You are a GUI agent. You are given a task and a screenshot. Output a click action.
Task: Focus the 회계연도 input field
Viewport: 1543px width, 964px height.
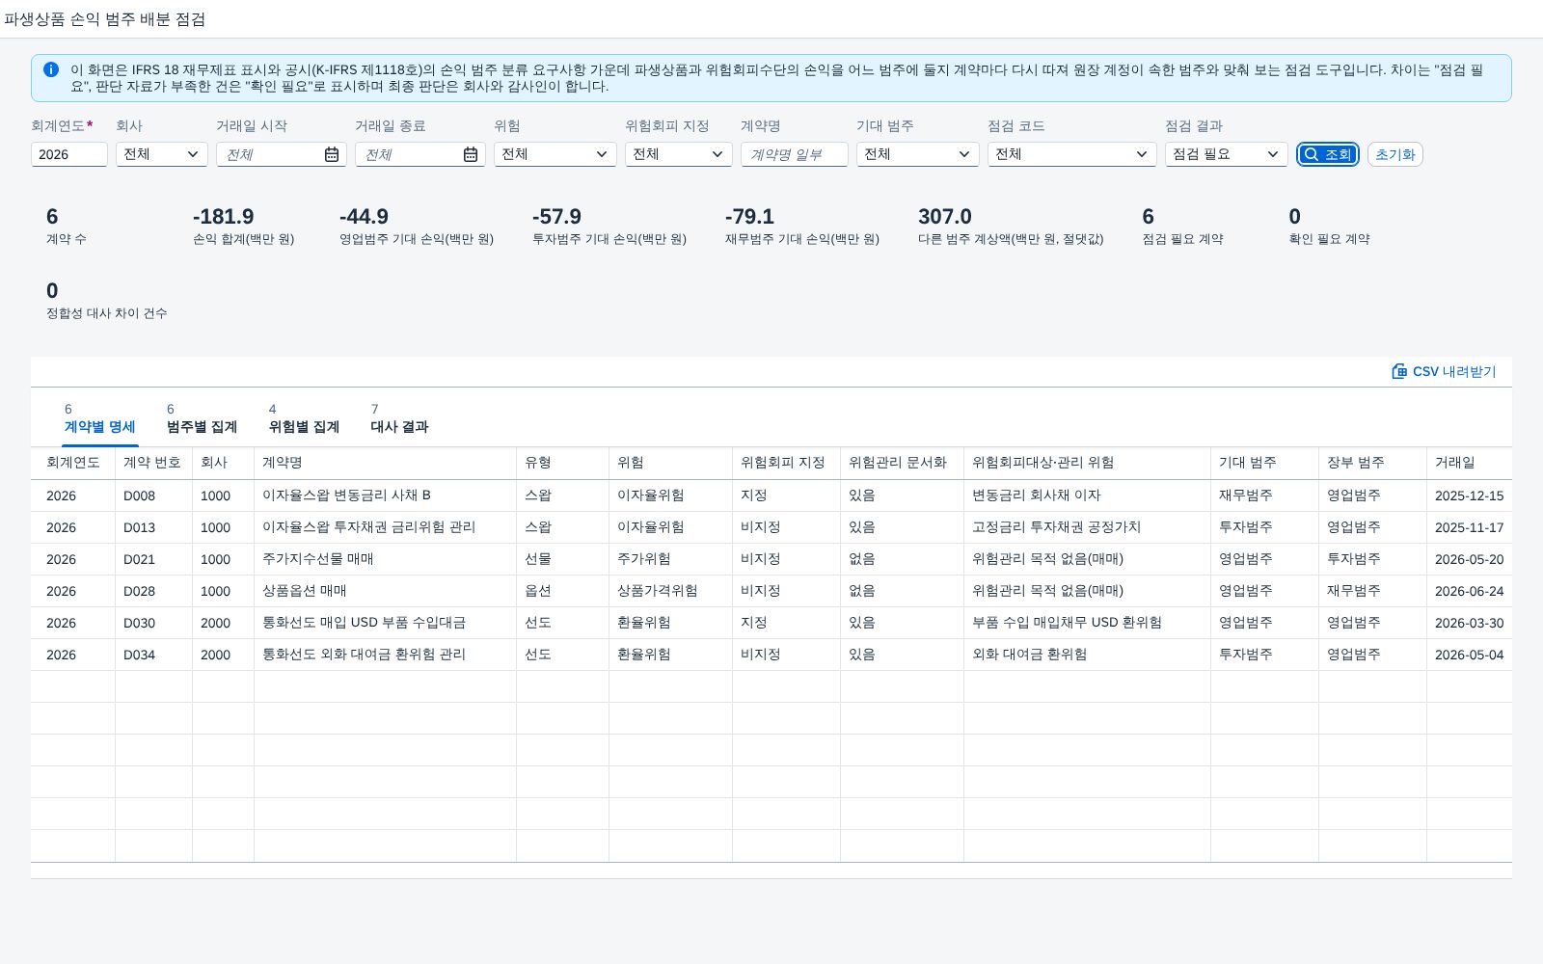(69, 154)
